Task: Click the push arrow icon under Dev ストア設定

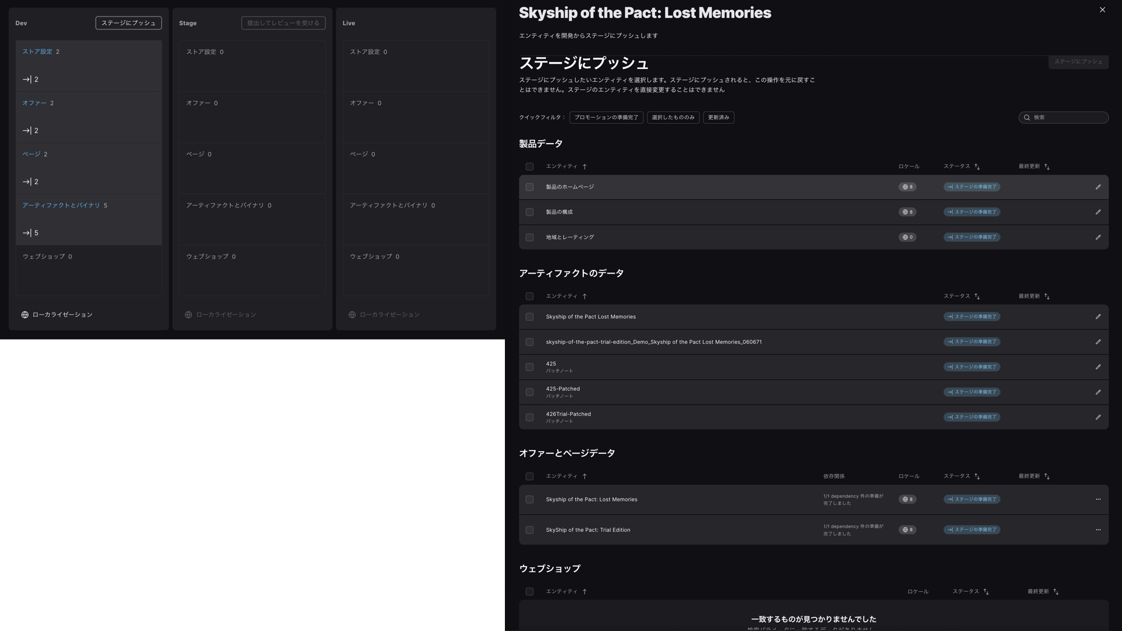Action: 27,79
